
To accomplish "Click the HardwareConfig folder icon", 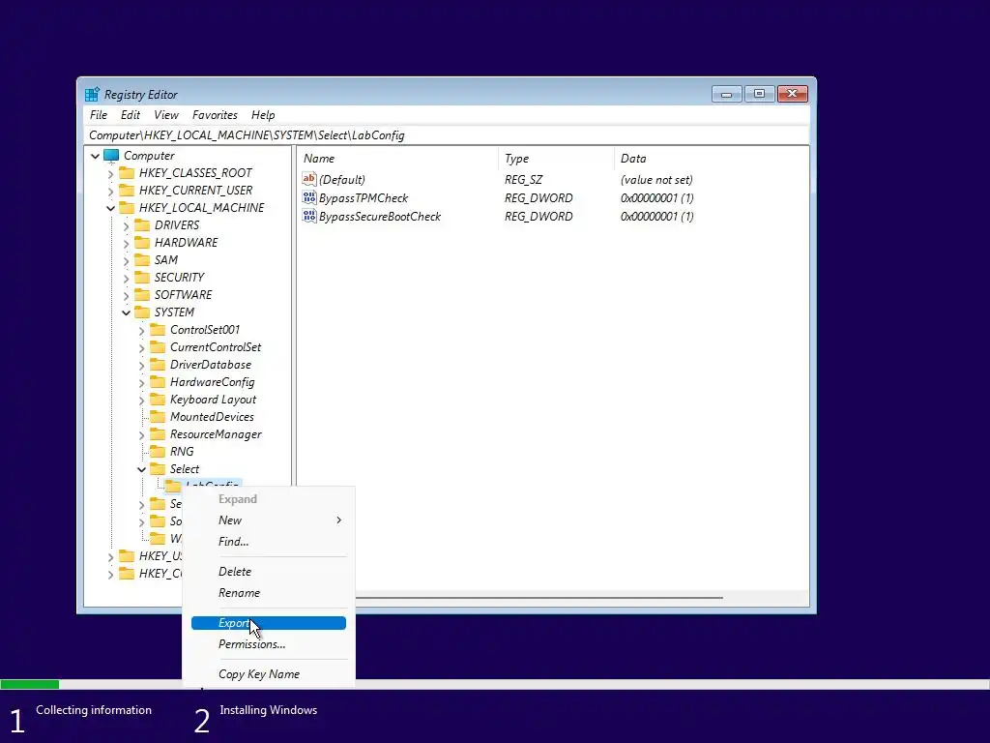I will pyautogui.click(x=158, y=381).
